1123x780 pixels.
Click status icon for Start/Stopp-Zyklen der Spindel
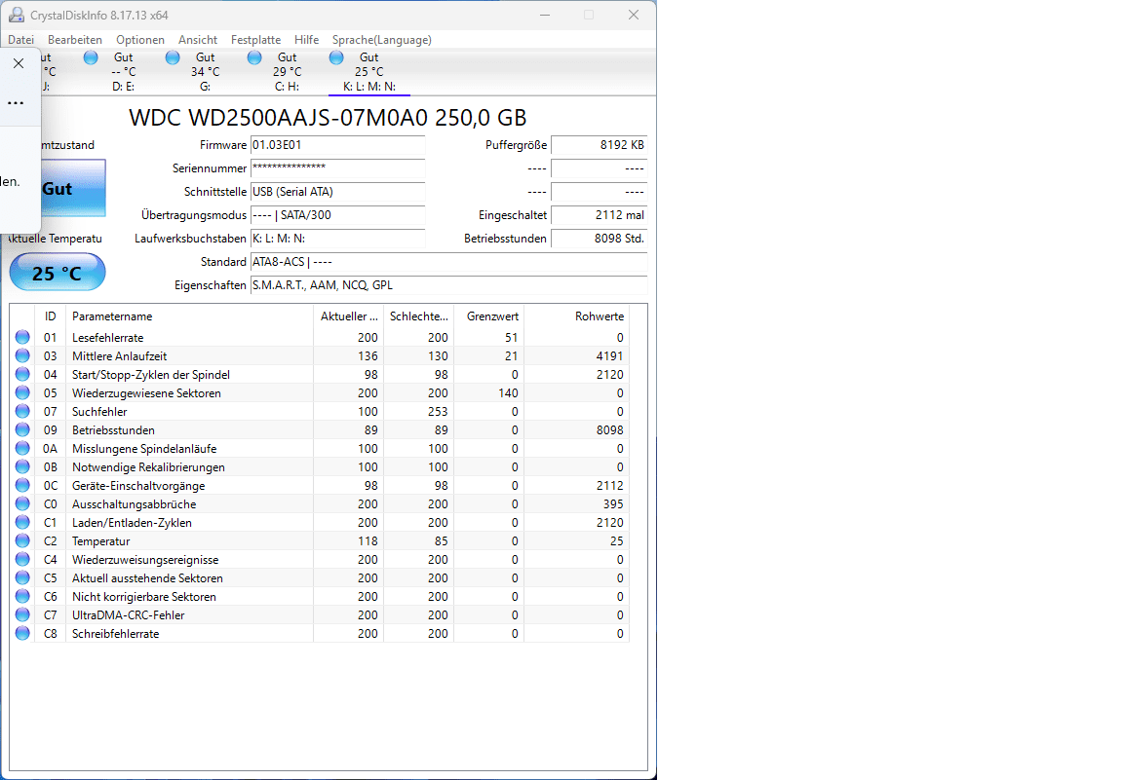tap(23, 374)
